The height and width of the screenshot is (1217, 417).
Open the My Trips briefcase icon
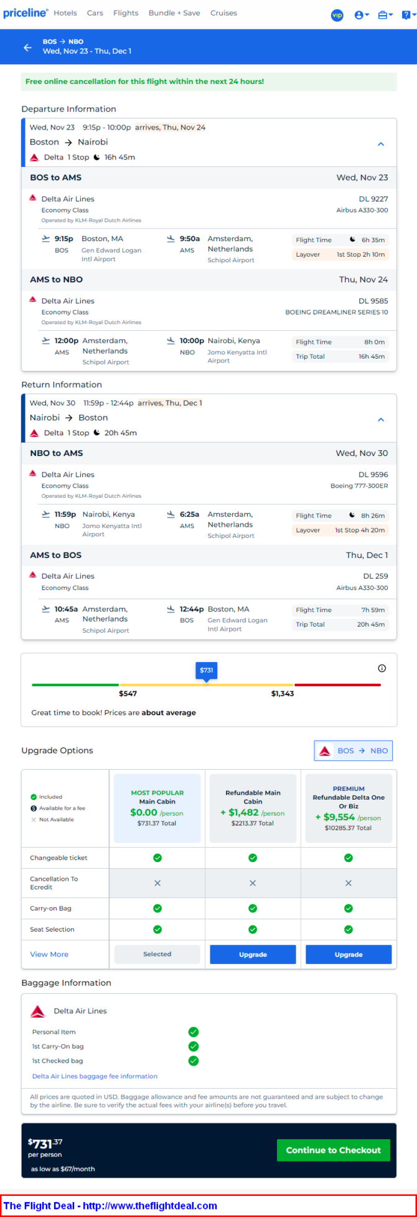coord(385,15)
